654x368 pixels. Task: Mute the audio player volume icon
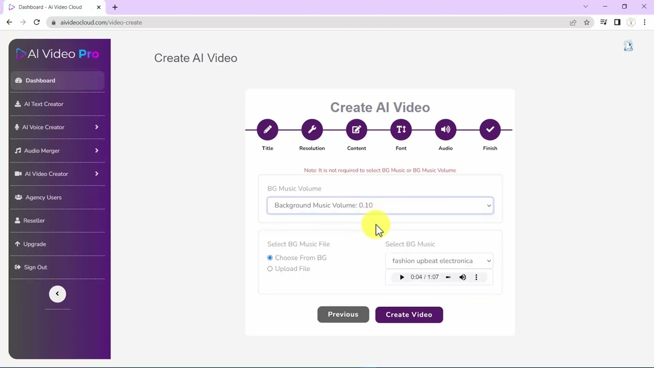[462, 277]
